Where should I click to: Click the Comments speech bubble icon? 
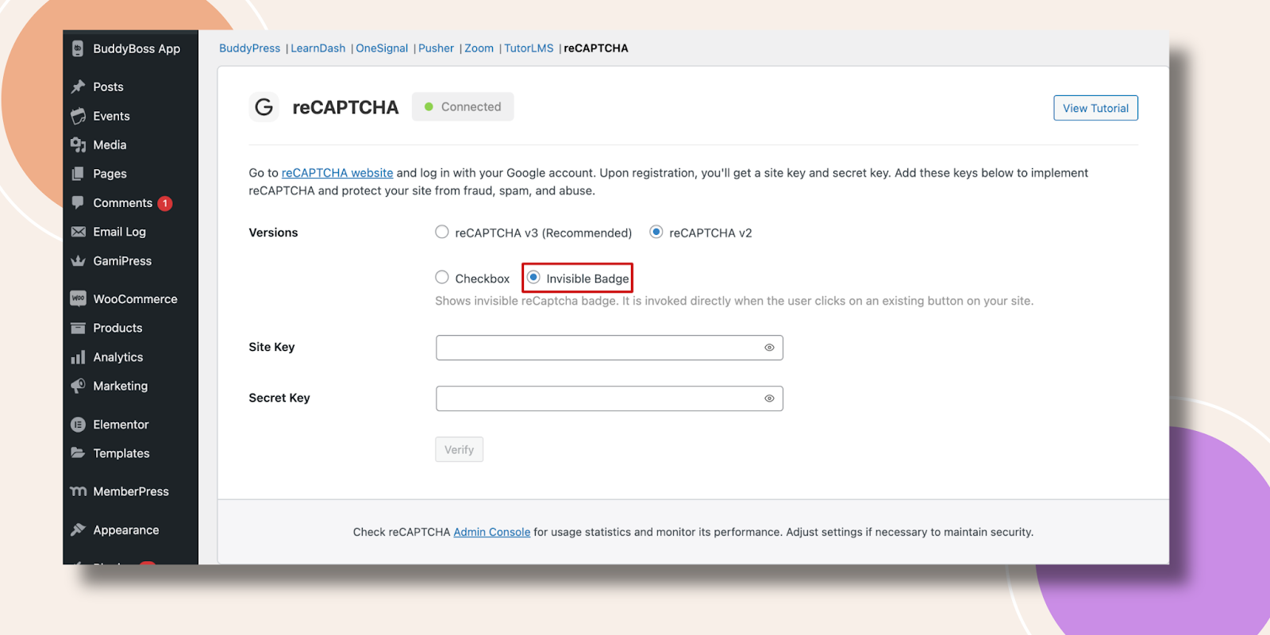coord(78,202)
